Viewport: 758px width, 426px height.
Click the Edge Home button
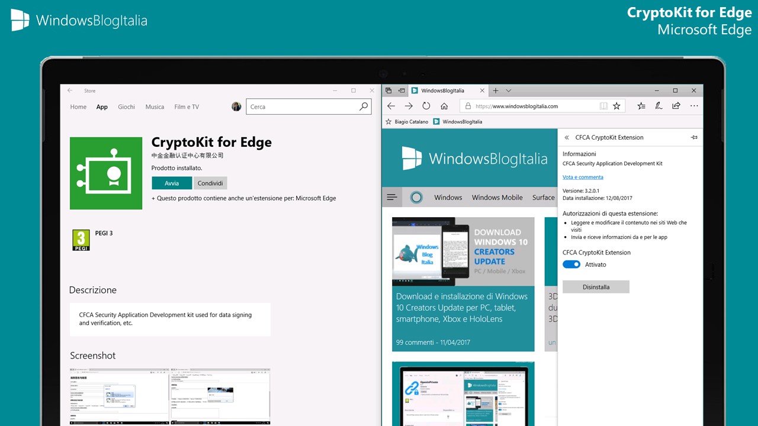coord(444,106)
